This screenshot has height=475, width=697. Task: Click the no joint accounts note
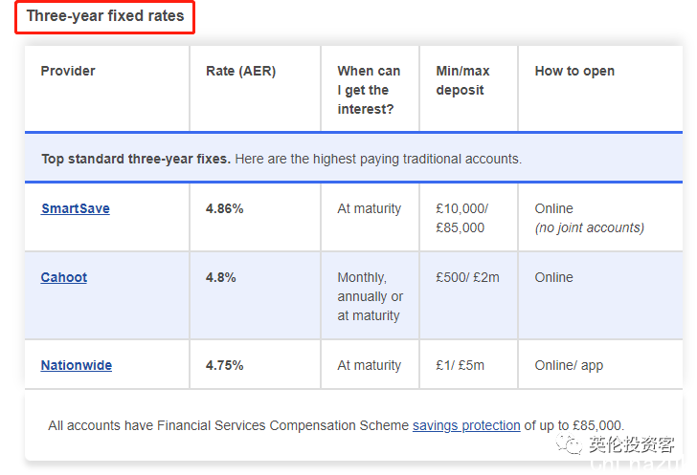pyautogui.click(x=590, y=227)
